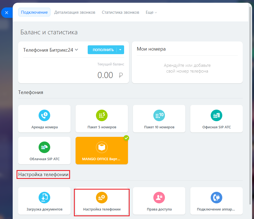Viewport: 254px width, 219px height.
Task: Click the Арендуйте или добавьте свой номер text
Action: [x=187, y=68]
